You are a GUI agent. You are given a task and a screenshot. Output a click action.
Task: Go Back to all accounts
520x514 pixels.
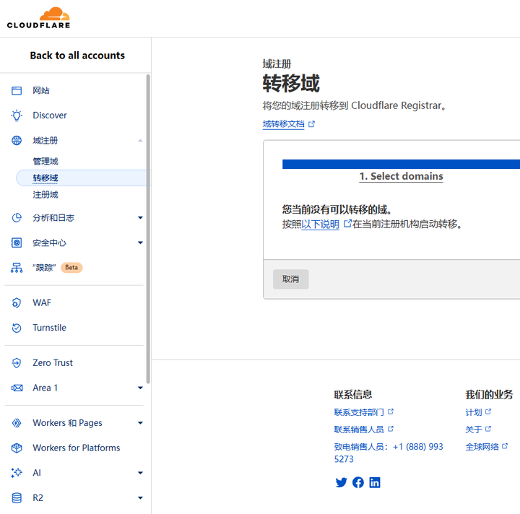pyautogui.click(x=77, y=56)
